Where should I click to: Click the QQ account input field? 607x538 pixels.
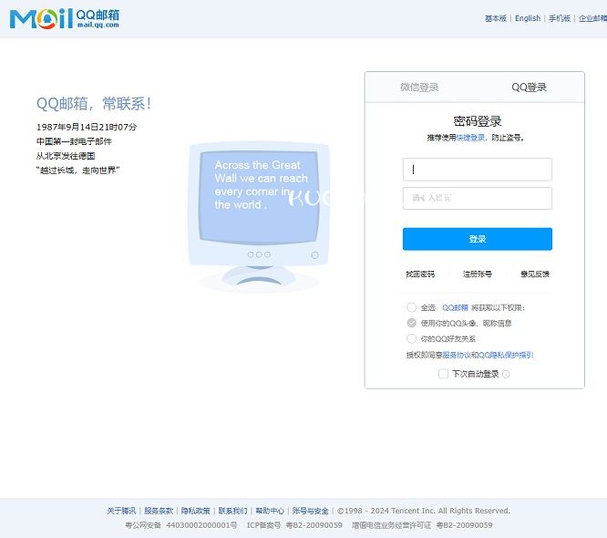click(x=478, y=170)
